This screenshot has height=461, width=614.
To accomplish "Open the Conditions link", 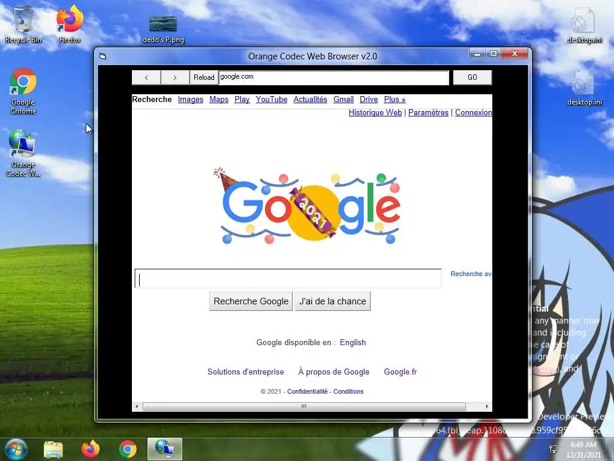I will click(x=348, y=391).
